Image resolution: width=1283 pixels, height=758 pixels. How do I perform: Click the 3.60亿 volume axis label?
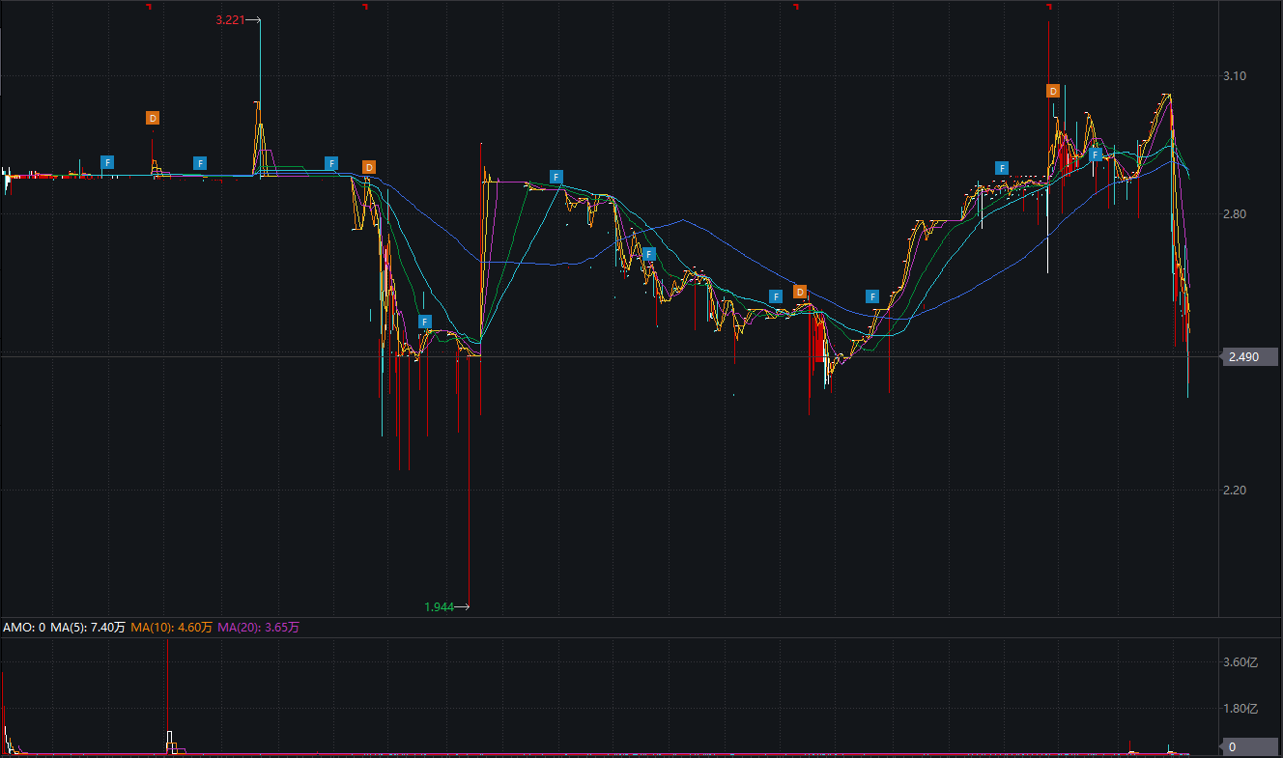(1240, 662)
